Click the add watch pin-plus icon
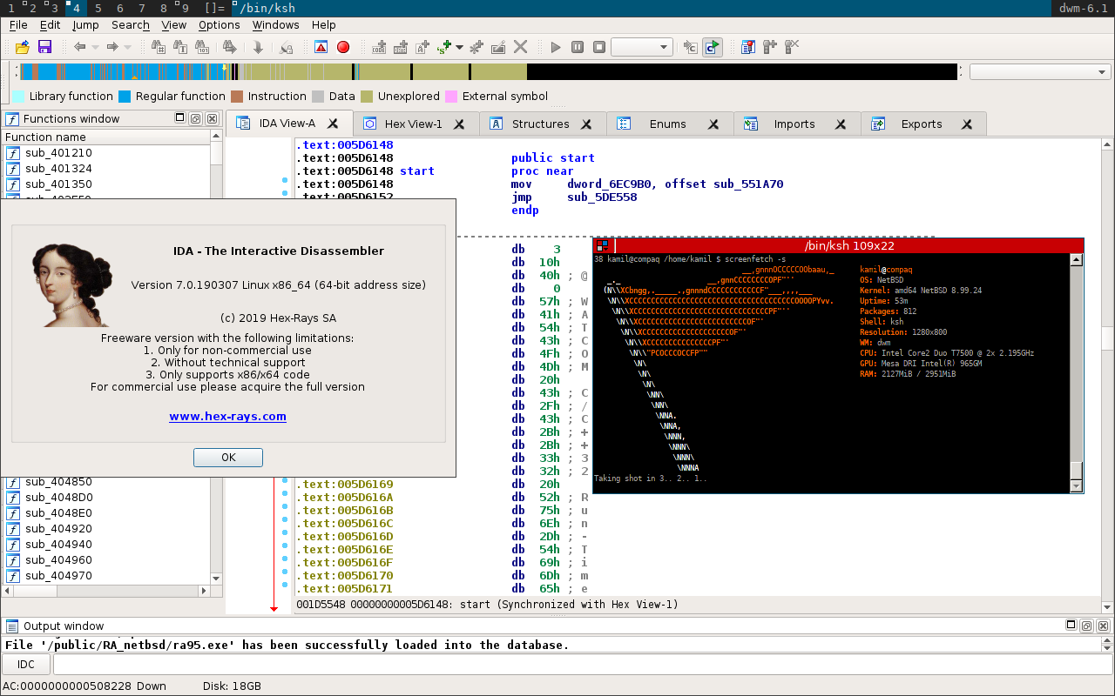Viewport: 1115px width, 696px height. coord(770,47)
